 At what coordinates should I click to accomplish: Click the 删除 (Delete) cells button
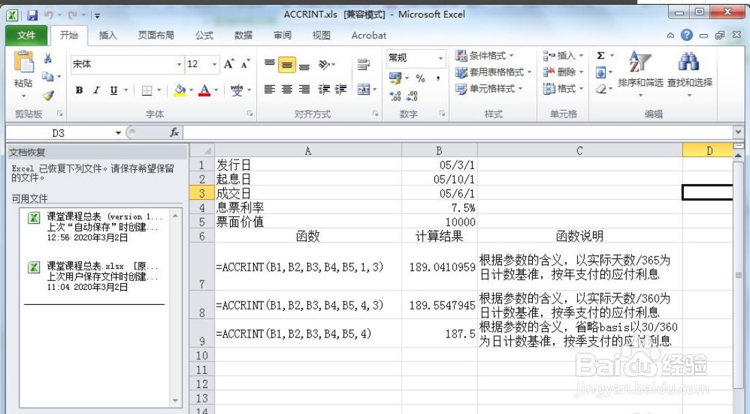coord(563,72)
